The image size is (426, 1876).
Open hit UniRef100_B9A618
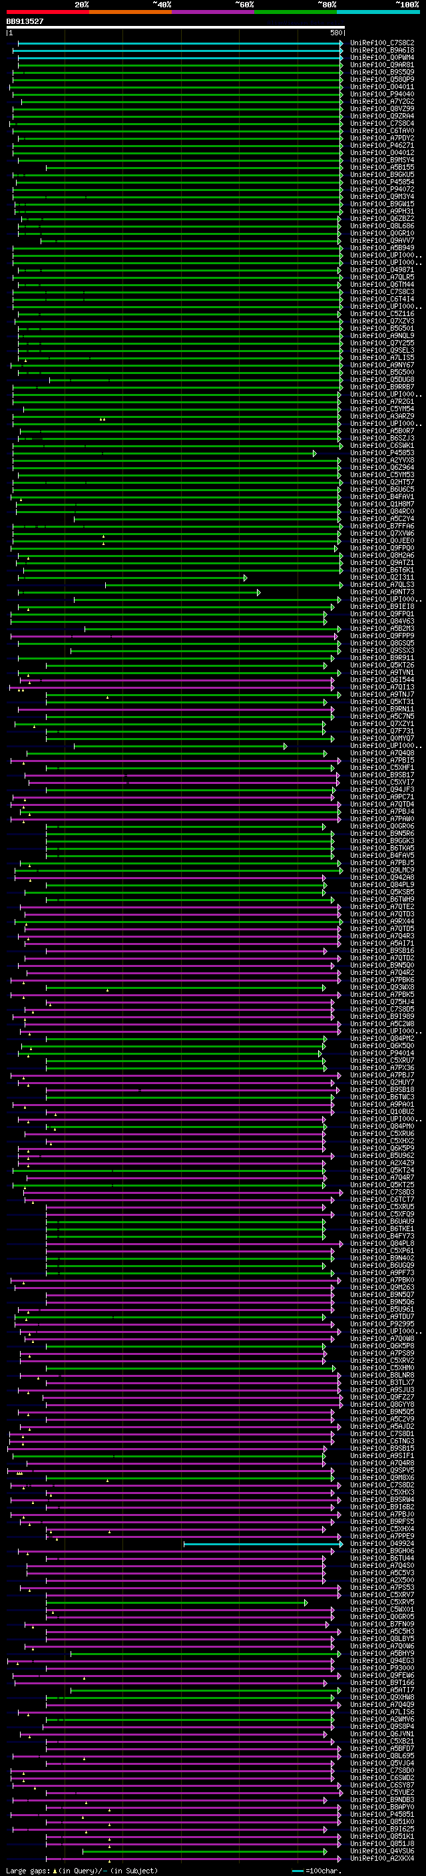381,51
